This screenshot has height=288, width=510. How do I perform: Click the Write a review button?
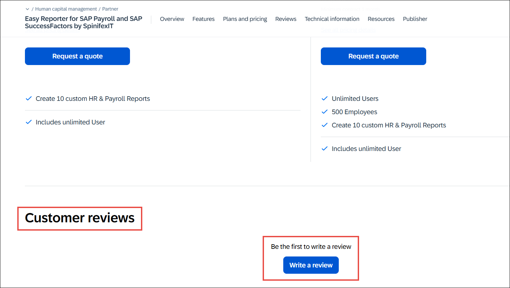click(x=311, y=265)
